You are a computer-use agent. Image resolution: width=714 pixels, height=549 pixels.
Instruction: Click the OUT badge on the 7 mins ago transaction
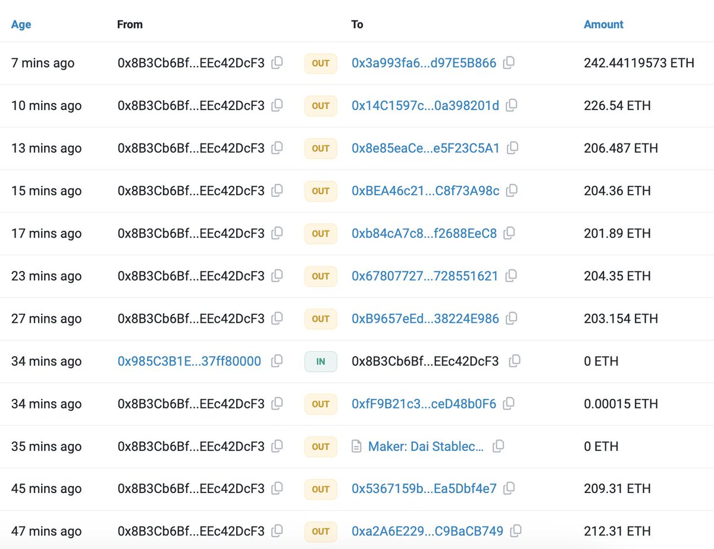[x=320, y=63]
